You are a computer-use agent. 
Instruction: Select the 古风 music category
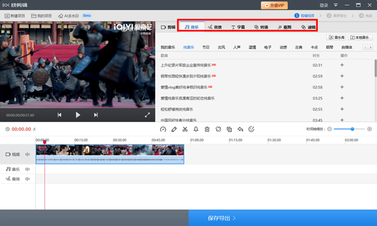click(221, 47)
